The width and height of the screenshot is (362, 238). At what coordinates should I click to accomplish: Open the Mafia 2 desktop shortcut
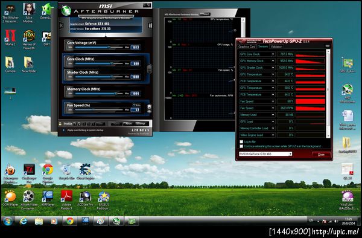pos(10,38)
